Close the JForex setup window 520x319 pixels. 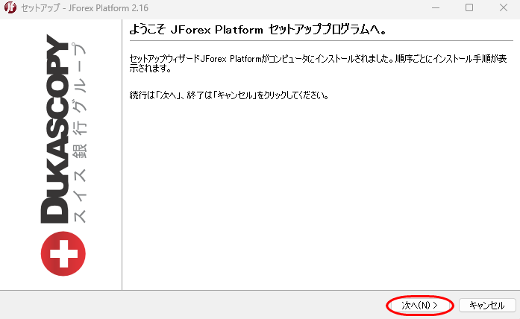click(x=503, y=8)
